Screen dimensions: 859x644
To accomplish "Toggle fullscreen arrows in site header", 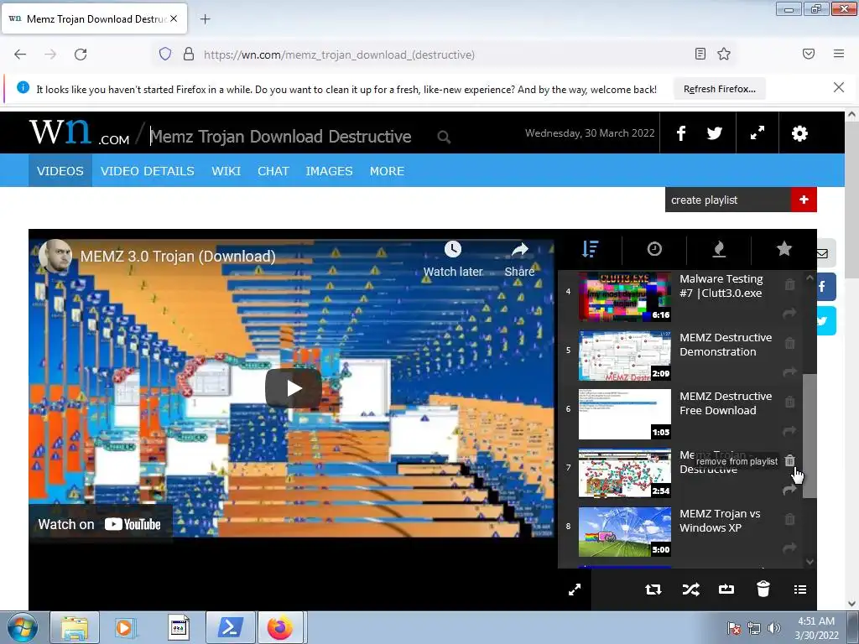I will pos(757,133).
